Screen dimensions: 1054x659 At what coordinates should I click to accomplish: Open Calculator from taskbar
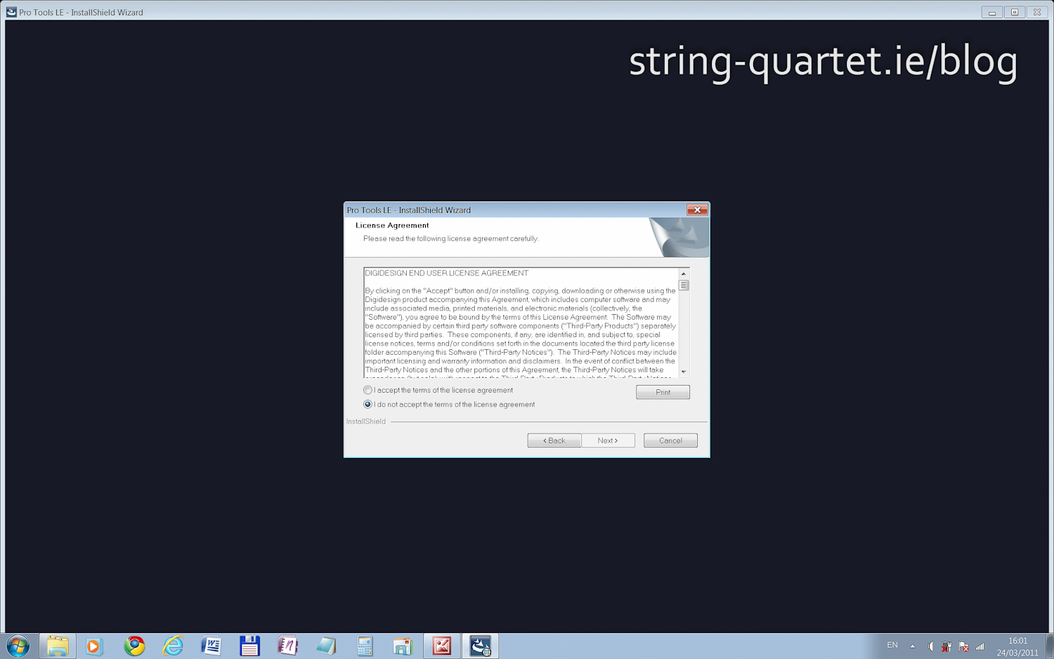coord(365,646)
